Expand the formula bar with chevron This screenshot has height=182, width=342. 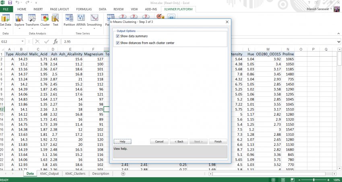pyautogui.click(x=338, y=41)
